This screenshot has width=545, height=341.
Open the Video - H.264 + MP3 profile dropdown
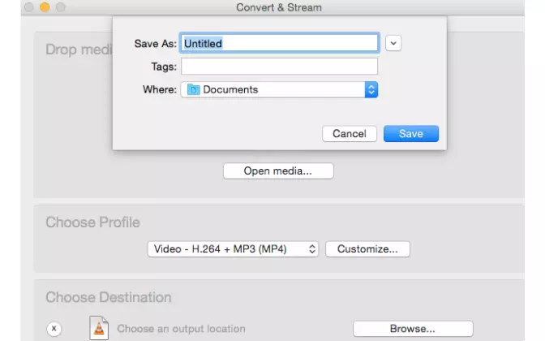pyautogui.click(x=234, y=249)
